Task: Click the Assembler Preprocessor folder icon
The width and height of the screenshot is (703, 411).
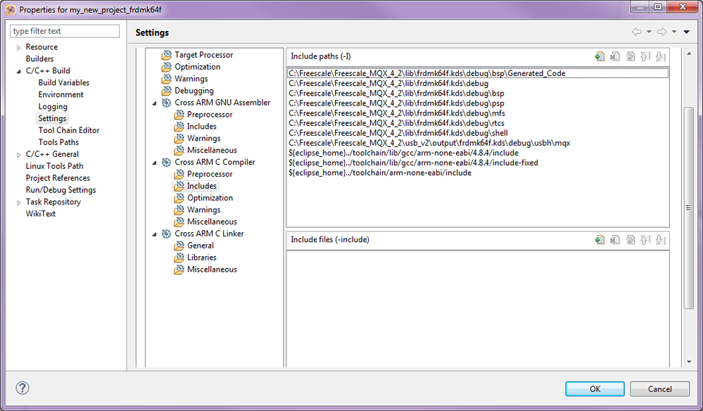Action: (x=179, y=115)
